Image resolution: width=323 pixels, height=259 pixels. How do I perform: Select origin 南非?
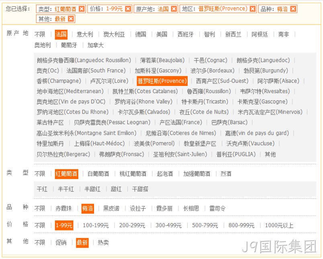284,35
